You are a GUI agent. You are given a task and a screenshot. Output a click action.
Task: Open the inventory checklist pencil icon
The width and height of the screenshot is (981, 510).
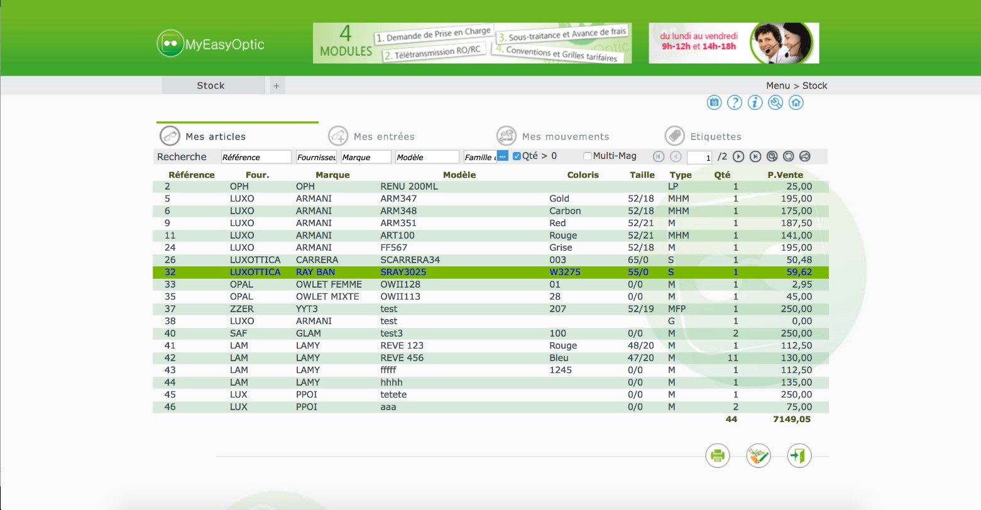click(759, 455)
